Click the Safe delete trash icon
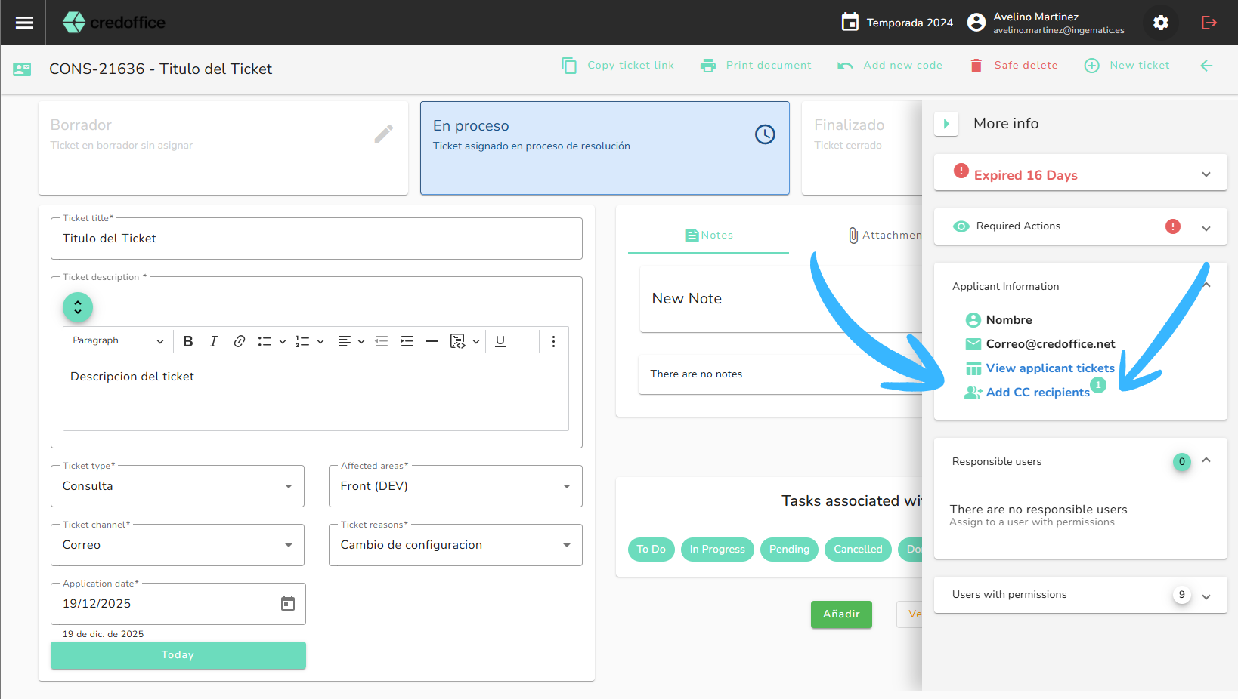 tap(976, 66)
